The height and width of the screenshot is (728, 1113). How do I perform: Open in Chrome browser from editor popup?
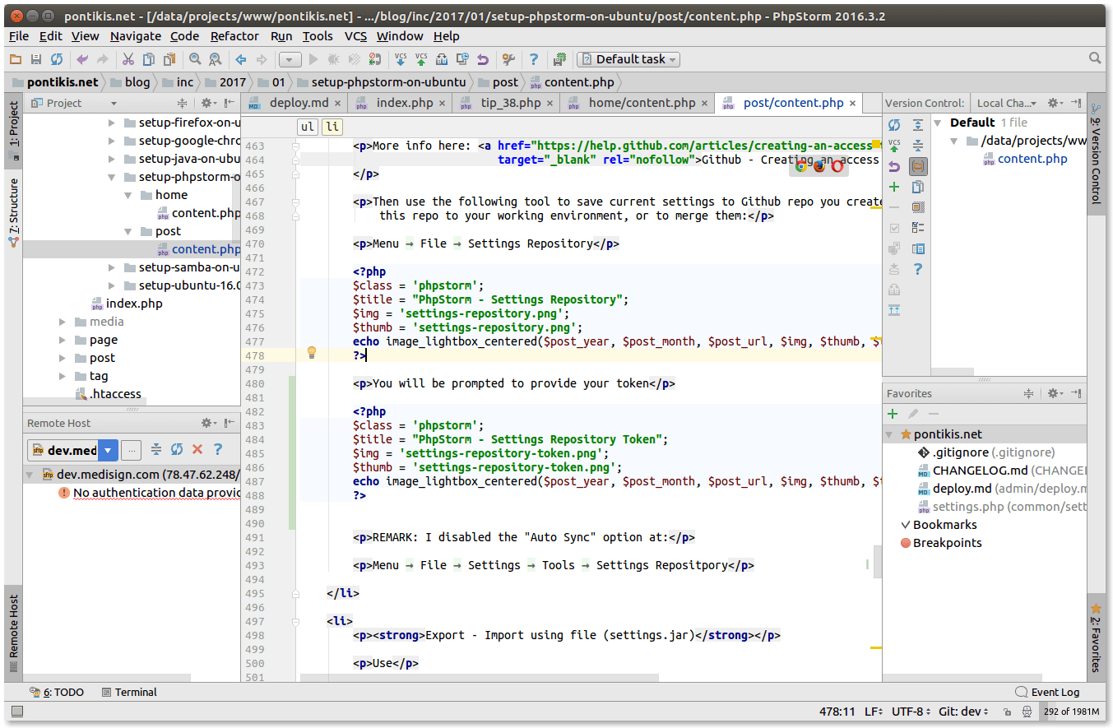(800, 166)
